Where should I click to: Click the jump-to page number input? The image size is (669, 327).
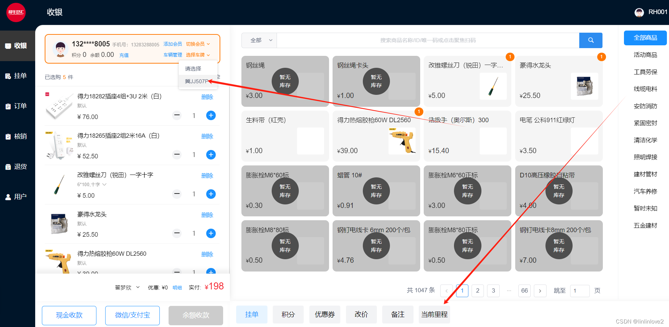[x=580, y=291]
